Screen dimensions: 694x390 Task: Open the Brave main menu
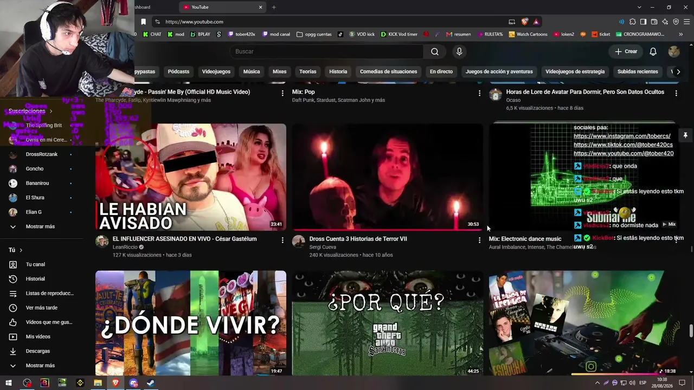(x=686, y=22)
